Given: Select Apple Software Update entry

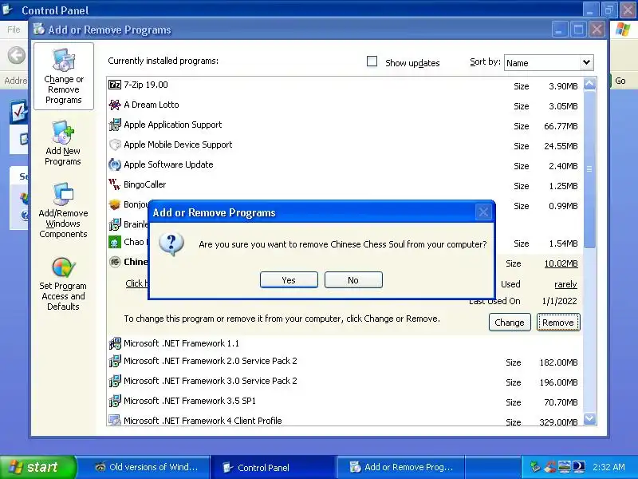Looking at the screenshot, I should pos(345,165).
